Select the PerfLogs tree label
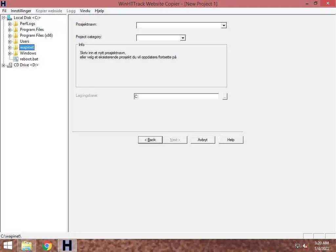The image size is (336, 252). tap(28, 24)
